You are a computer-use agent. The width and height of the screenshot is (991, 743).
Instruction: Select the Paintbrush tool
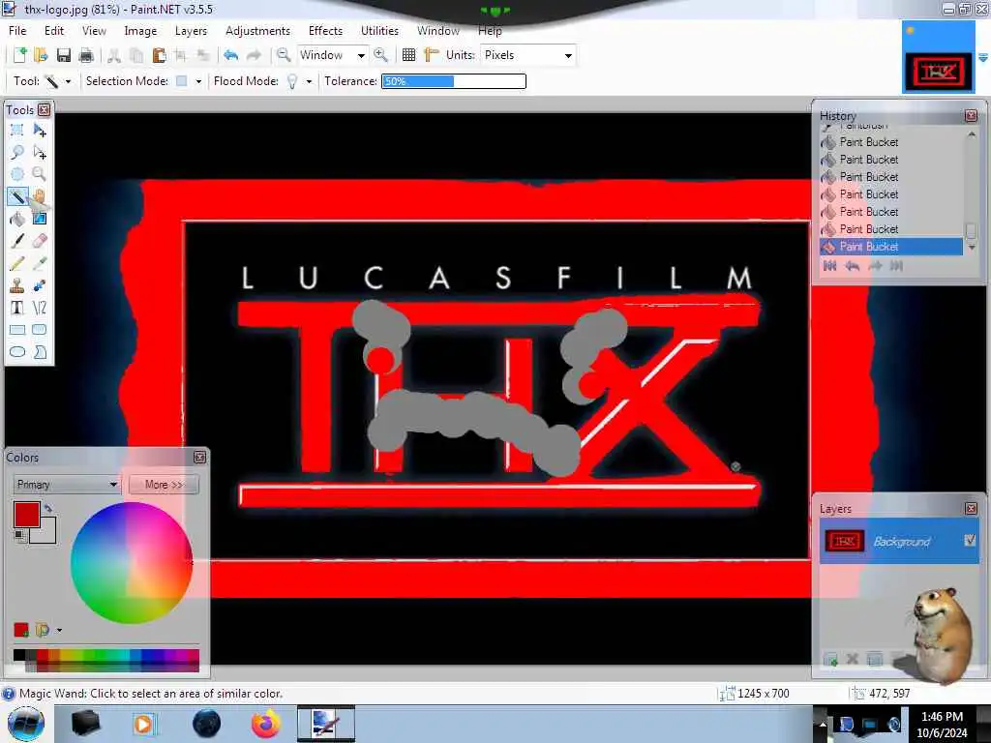(17, 241)
